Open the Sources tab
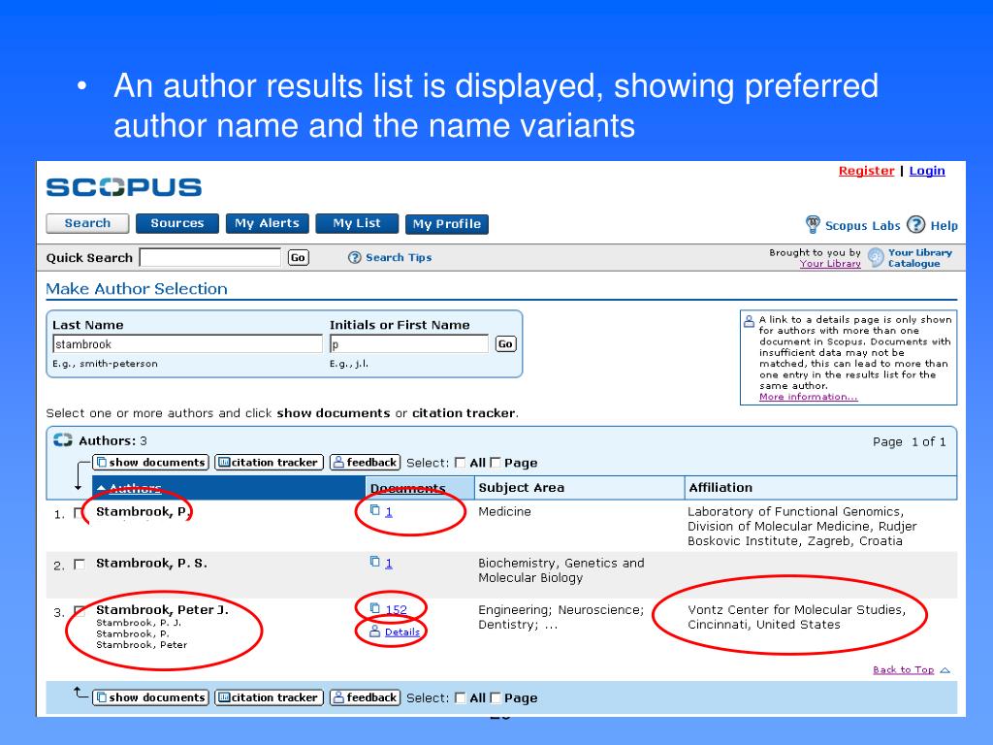The width and height of the screenshot is (993, 745). pos(177,224)
